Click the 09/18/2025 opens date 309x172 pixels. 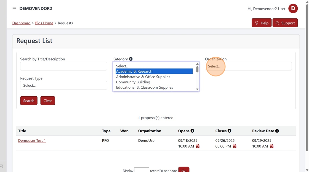188,141
